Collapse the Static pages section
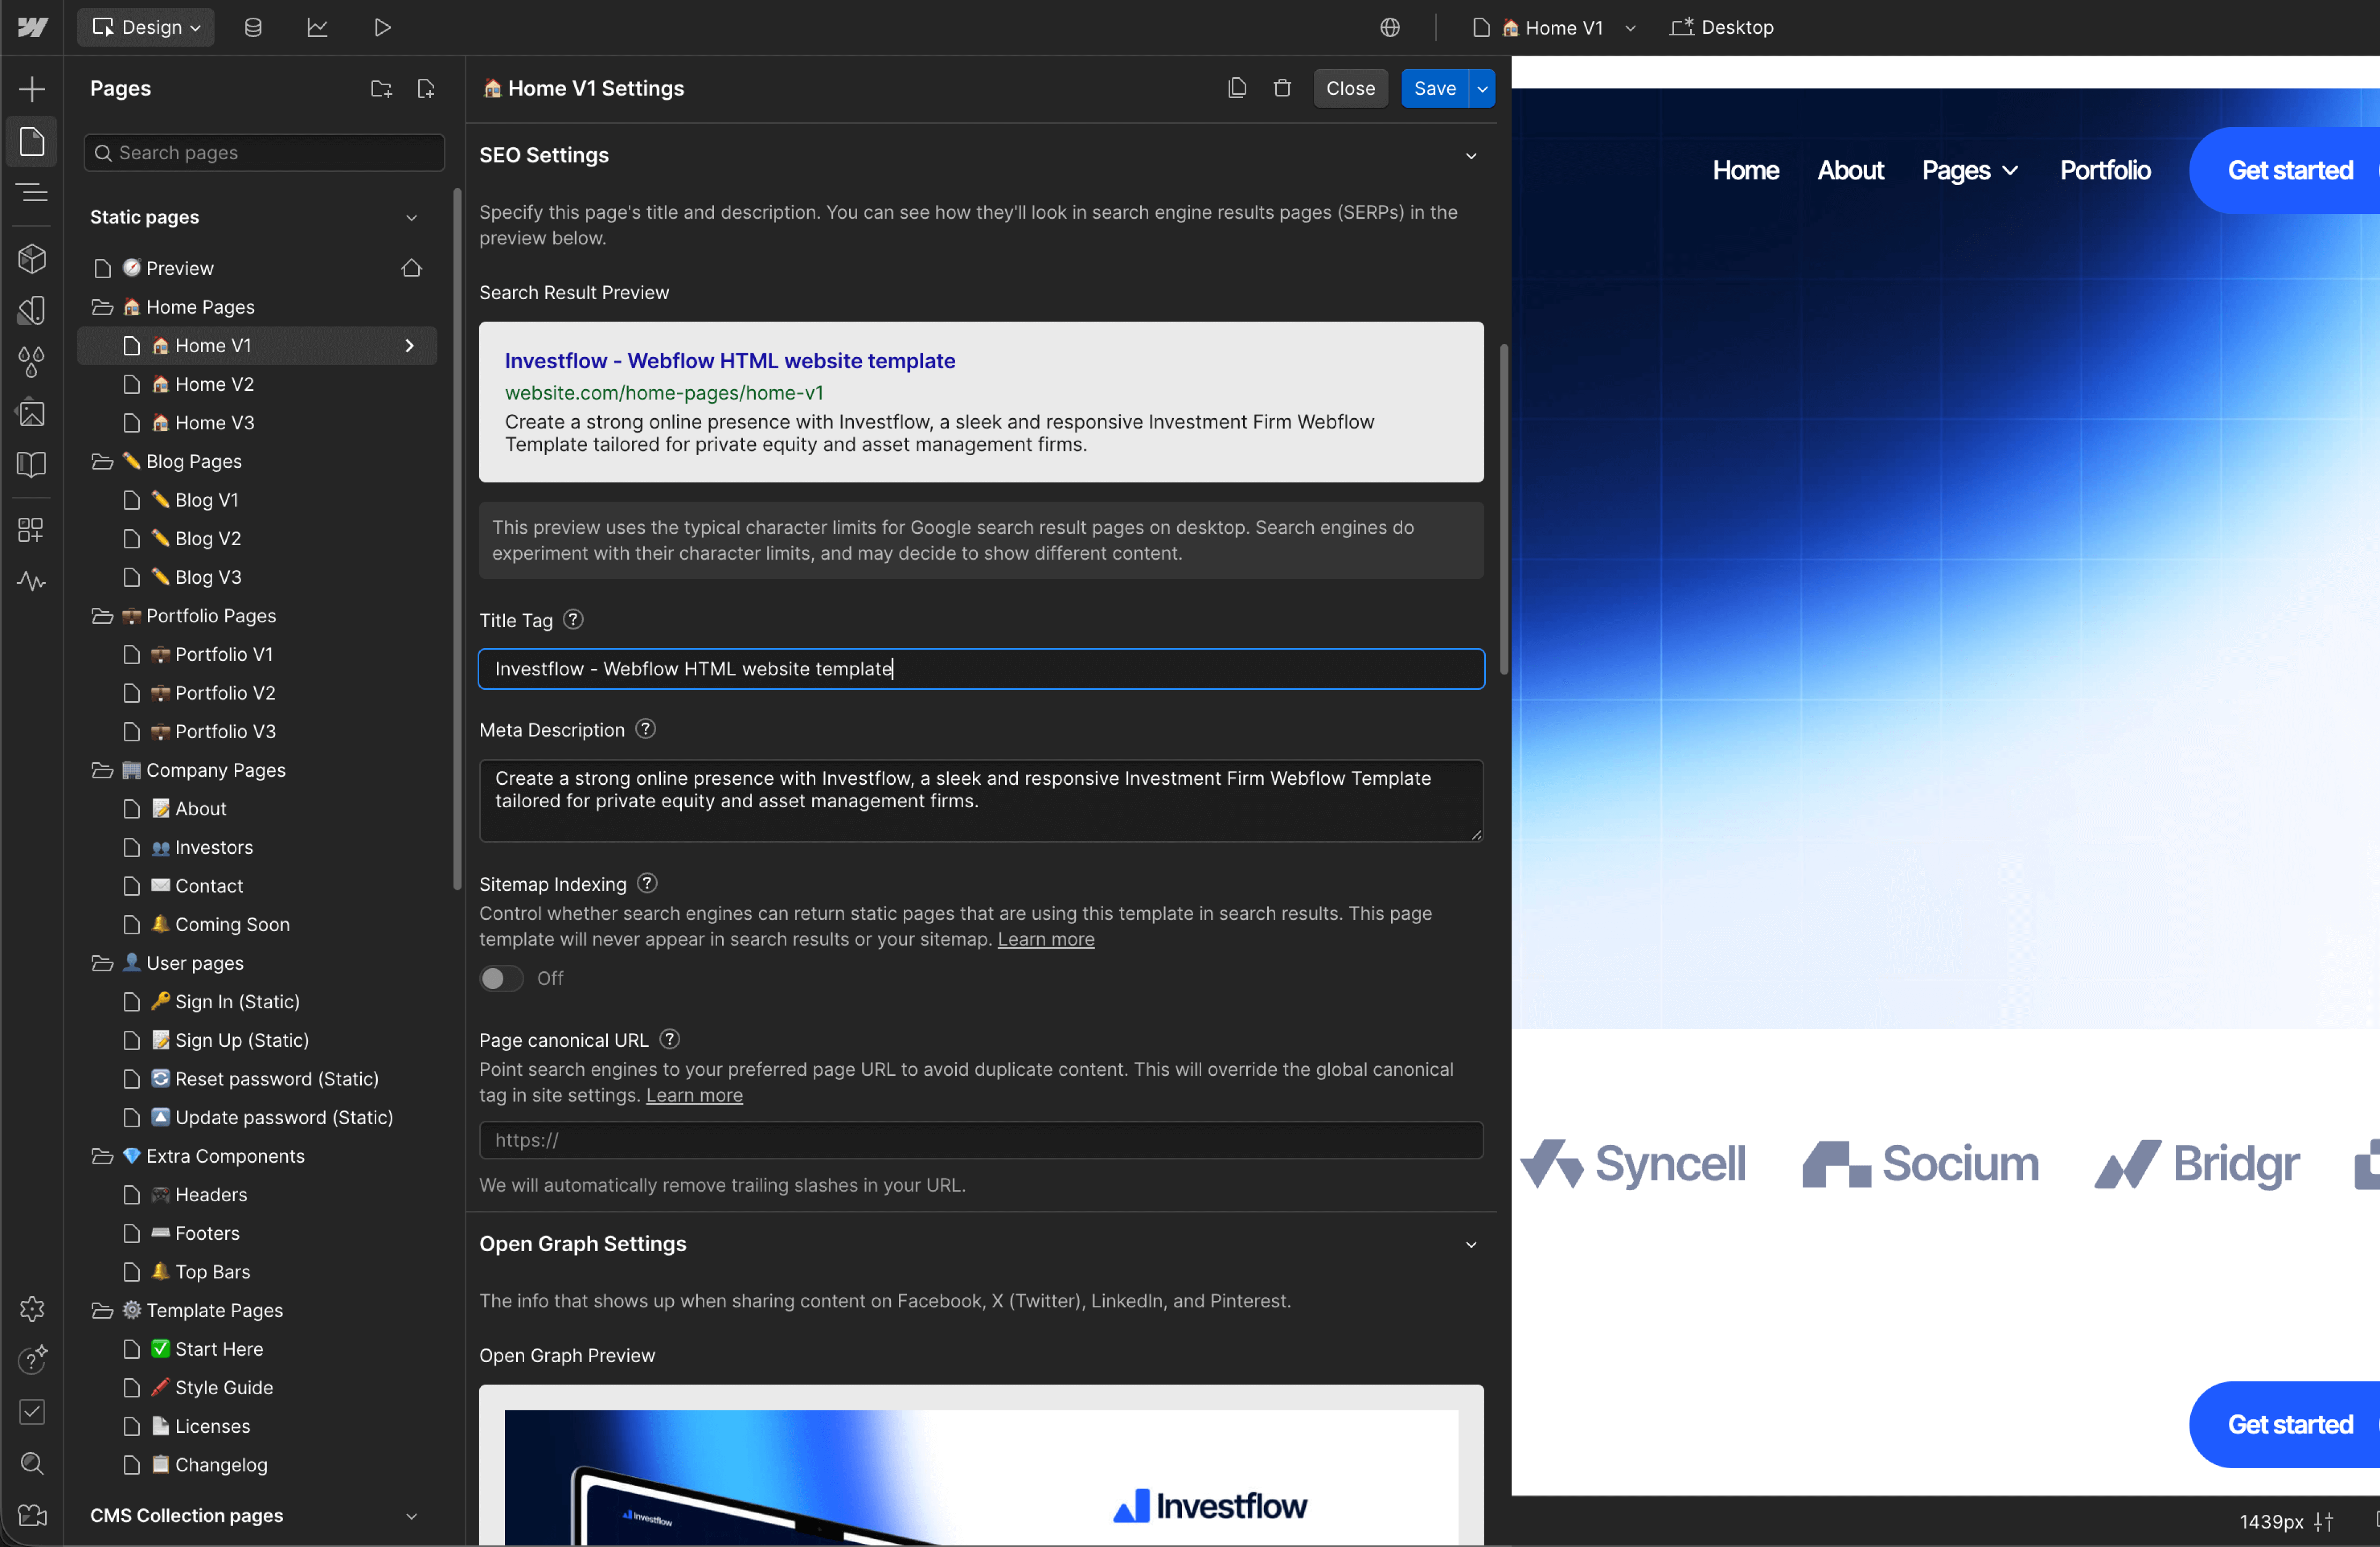2380x1547 pixels. point(412,217)
